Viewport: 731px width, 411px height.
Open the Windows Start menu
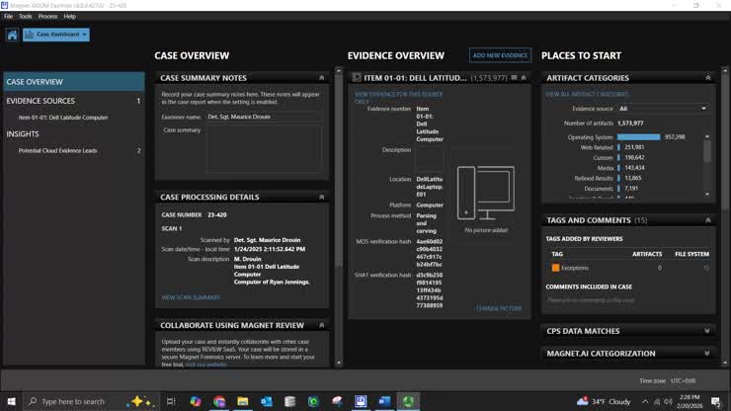tap(11, 401)
